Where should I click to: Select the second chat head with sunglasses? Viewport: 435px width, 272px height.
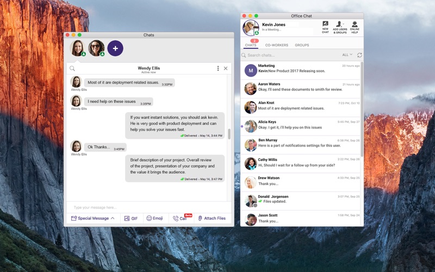pos(96,48)
